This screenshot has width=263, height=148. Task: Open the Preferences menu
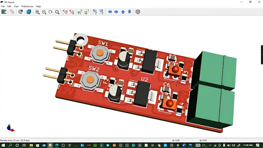27,6
